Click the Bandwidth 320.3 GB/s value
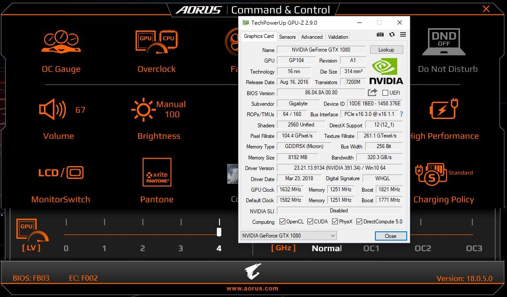Image resolution: width=507 pixels, height=297 pixels. click(379, 157)
